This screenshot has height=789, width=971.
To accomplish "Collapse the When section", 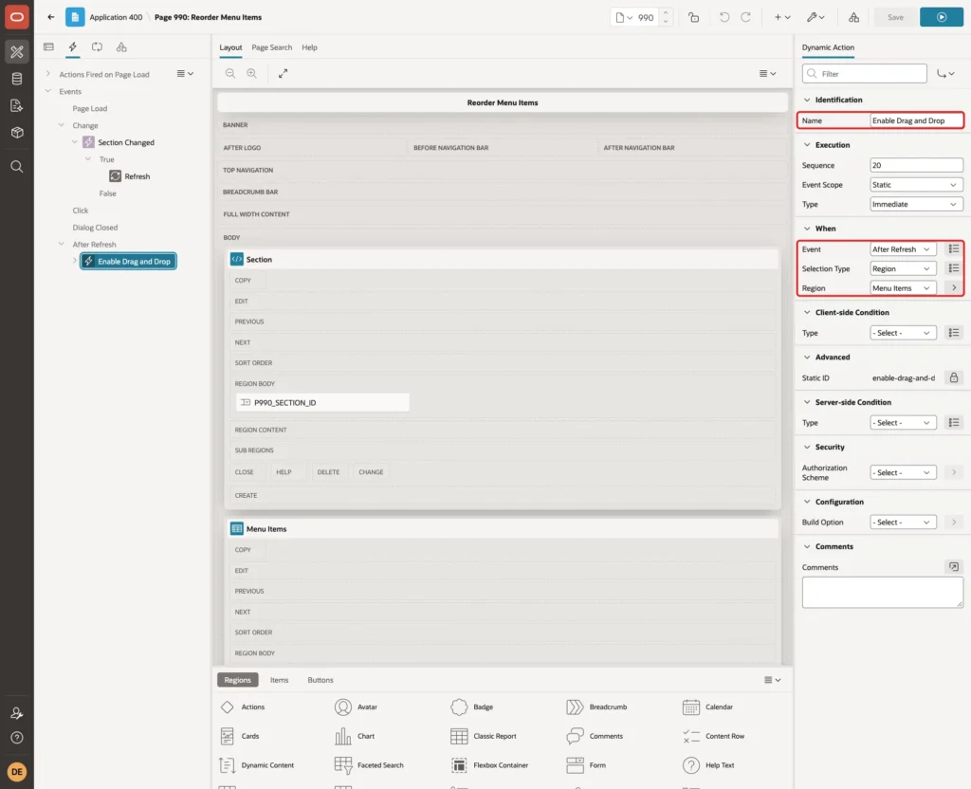I will pyautogui.click(x=807, y=229).
